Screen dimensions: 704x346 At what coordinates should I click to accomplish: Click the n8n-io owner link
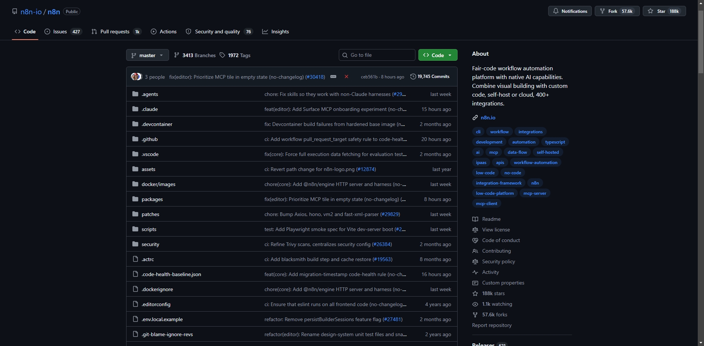point(31,11)
